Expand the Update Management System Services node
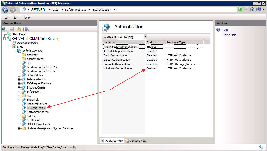Viewport: 267px width, 151px height. [19, 128]
